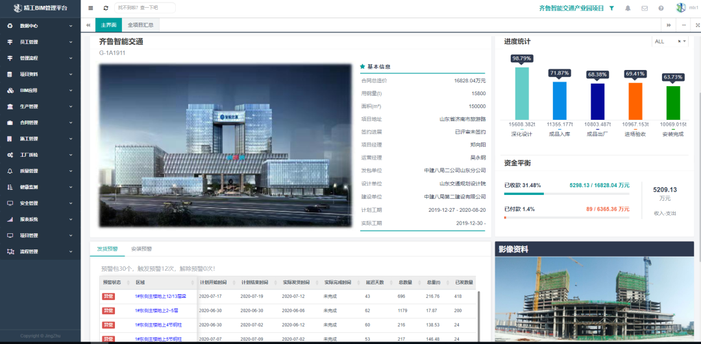The image size is (701, 344).
Task: Click the 质量管理 bell icon in sidebar
Action: click(x=10, y=171)
